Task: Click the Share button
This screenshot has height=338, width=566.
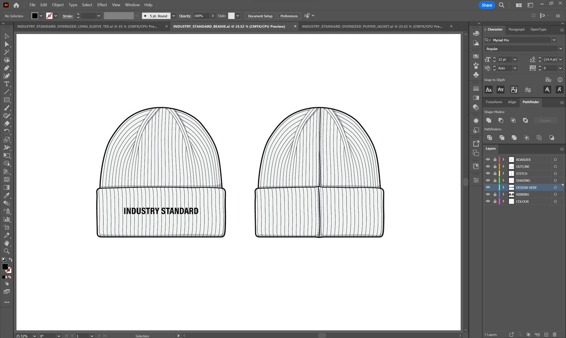Action: [x=487, y=4]
